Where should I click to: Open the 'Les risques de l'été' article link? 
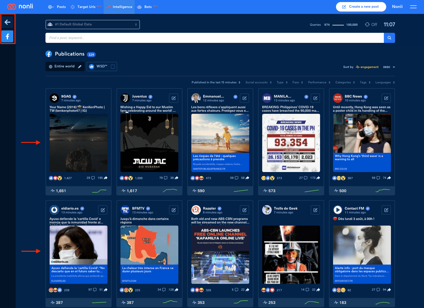(x=220, y=162)
